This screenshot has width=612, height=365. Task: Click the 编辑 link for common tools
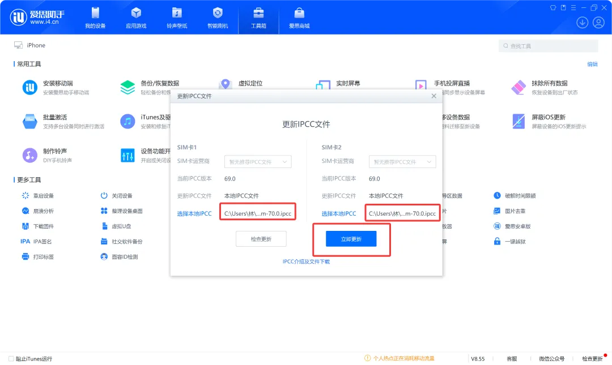click(x=592, y=64)
